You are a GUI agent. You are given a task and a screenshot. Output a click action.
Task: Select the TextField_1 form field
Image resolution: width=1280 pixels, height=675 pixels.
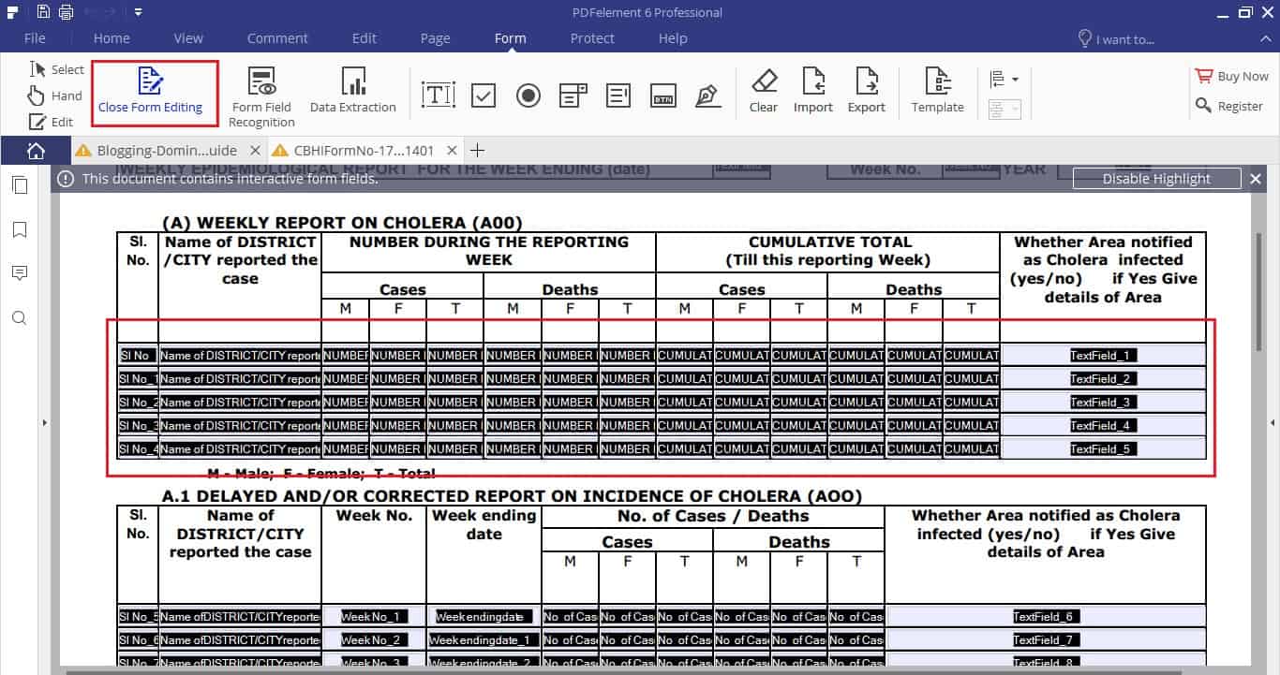tap(1103, 356)
